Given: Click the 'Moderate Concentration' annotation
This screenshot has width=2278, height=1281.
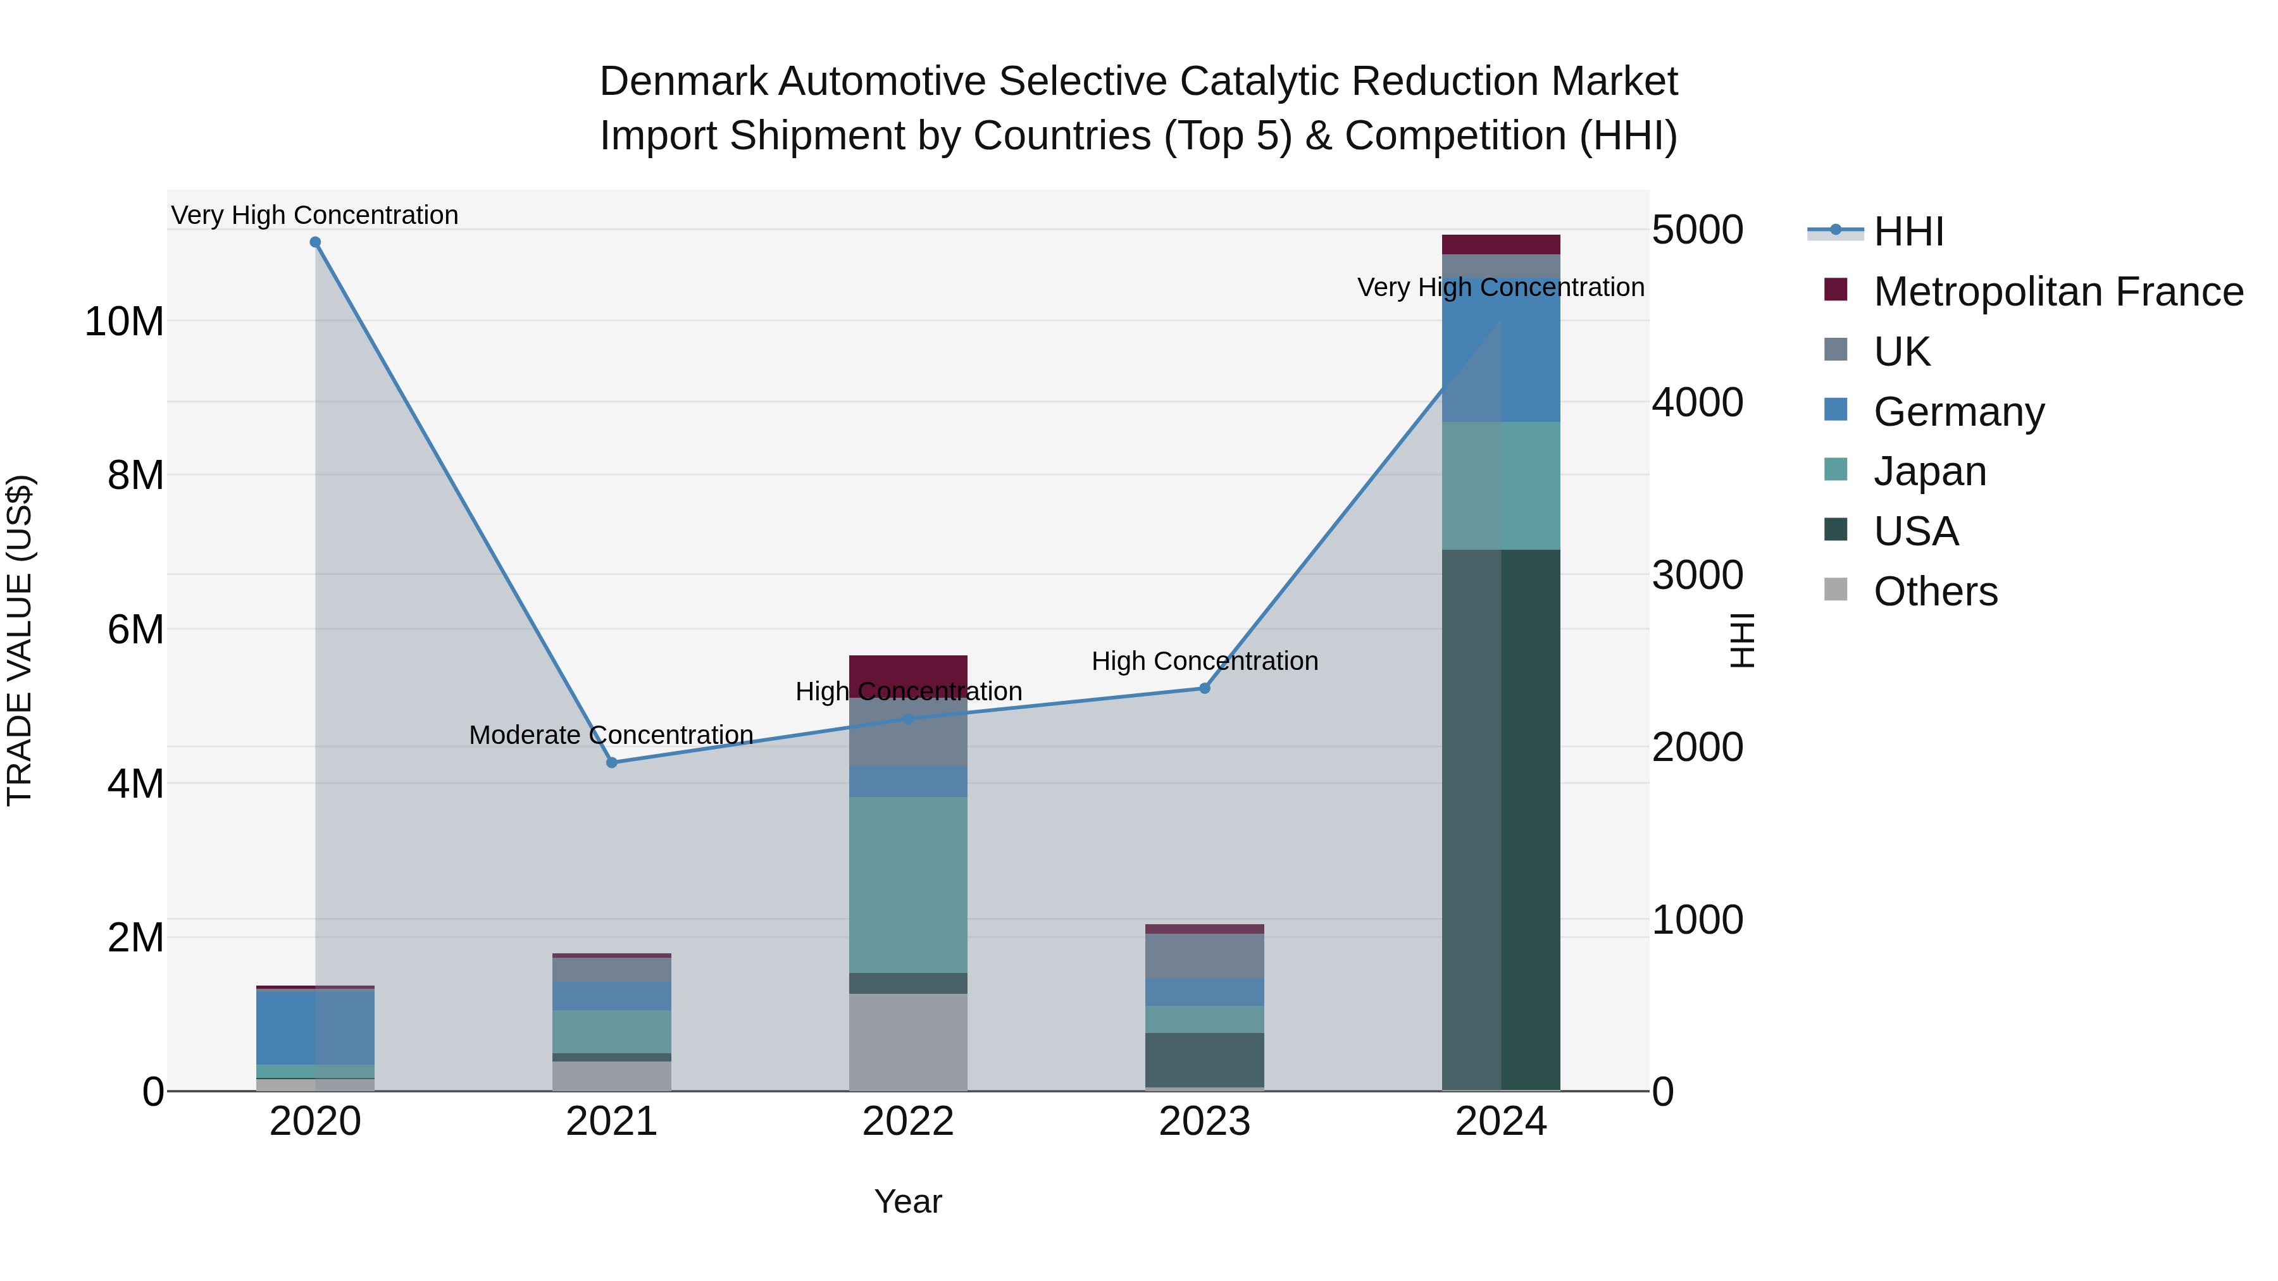Looking at the screenshot, I should [611, 736].
